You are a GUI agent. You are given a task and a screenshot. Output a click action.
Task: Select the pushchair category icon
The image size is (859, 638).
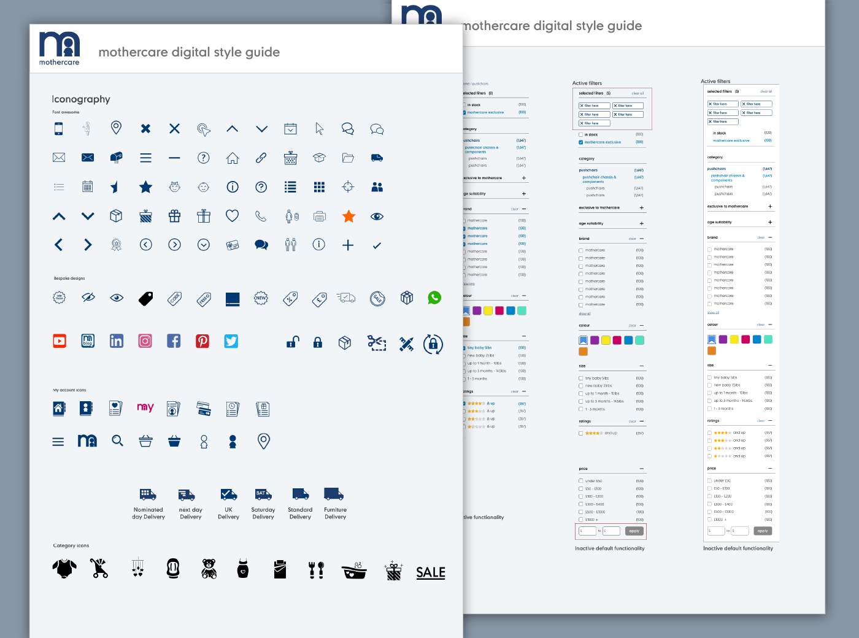click(x=99, y=569)
